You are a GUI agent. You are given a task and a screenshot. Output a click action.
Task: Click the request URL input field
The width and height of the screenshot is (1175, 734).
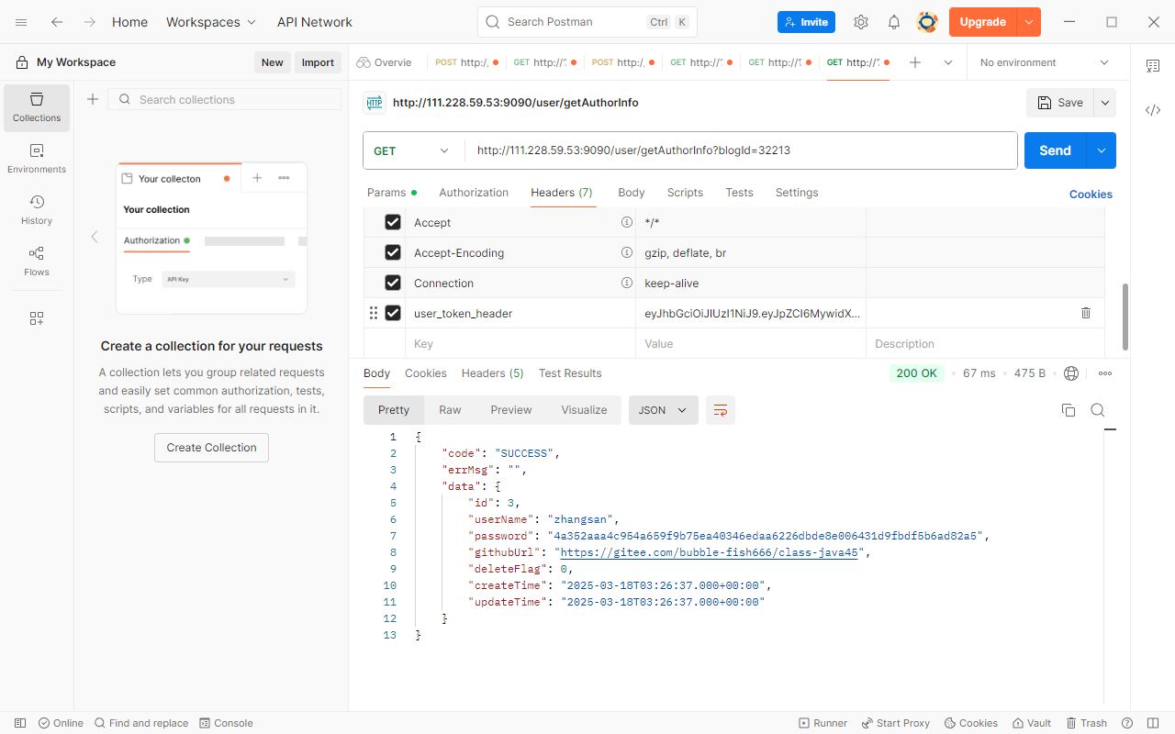741,150
